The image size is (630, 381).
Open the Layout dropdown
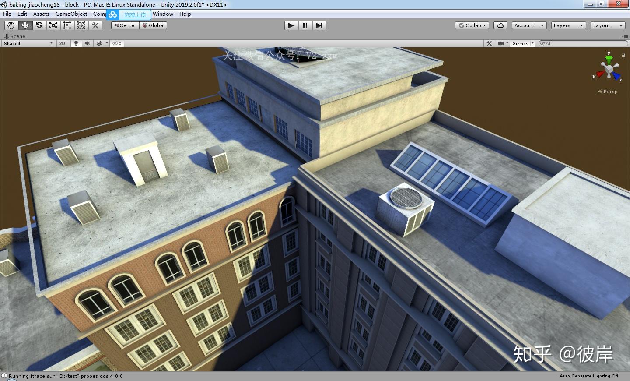coord(608,25)
